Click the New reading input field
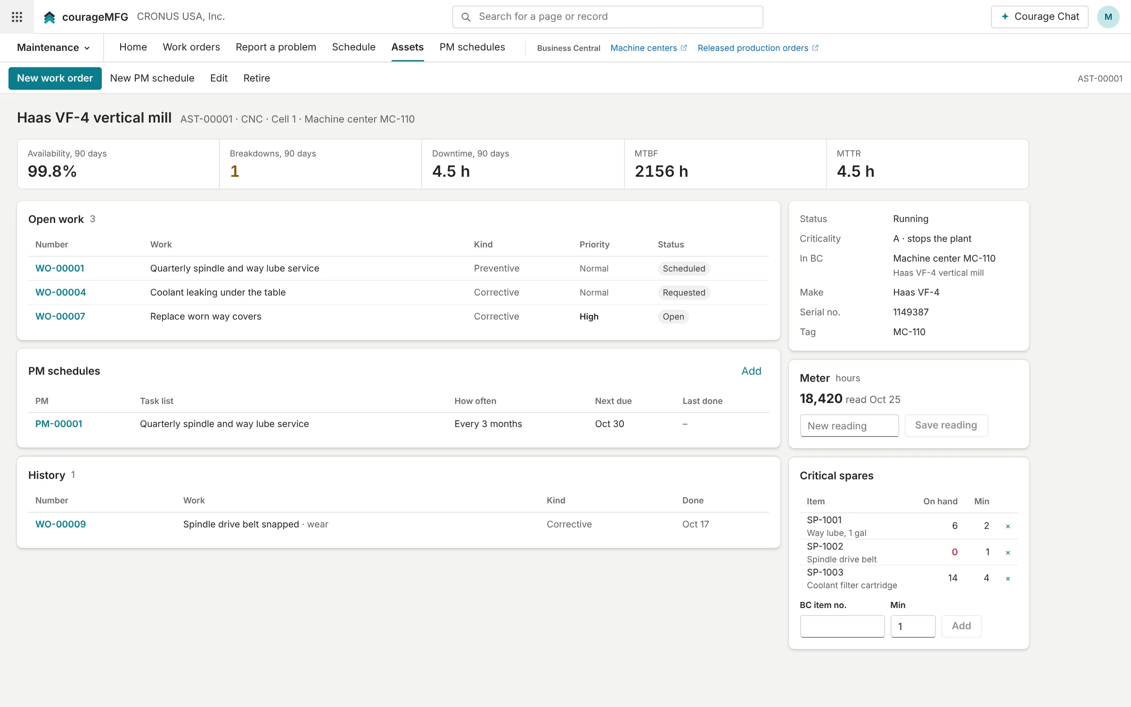Screen dimensions: 1131x707 coord(849,426)
